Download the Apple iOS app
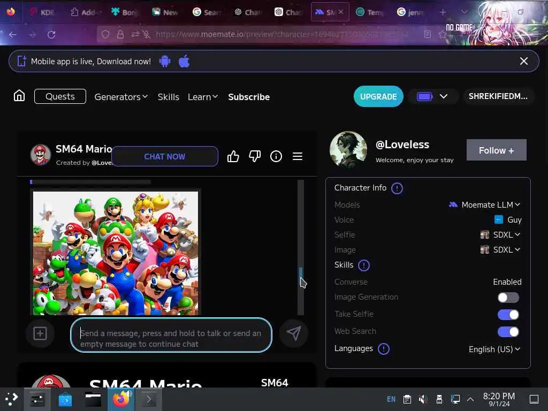The width and height of the screenshot is (548, 411). click(184, 61)
